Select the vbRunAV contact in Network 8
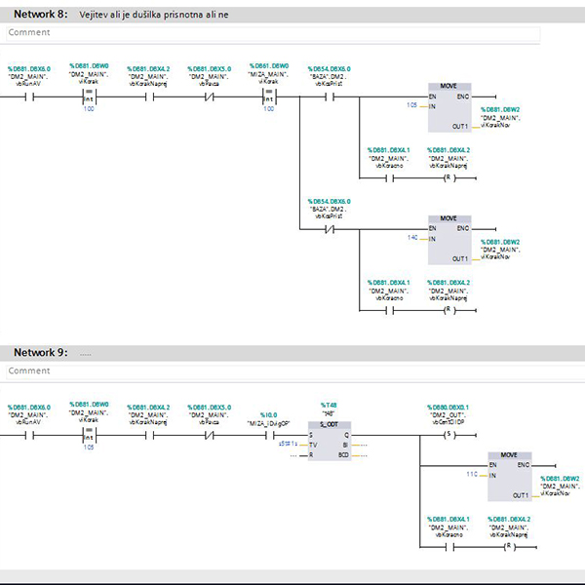The width and height of the screenshot is (585, 585). (x=28, y=97)
